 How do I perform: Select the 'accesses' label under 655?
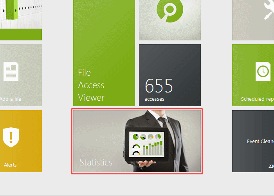(154, 99)
